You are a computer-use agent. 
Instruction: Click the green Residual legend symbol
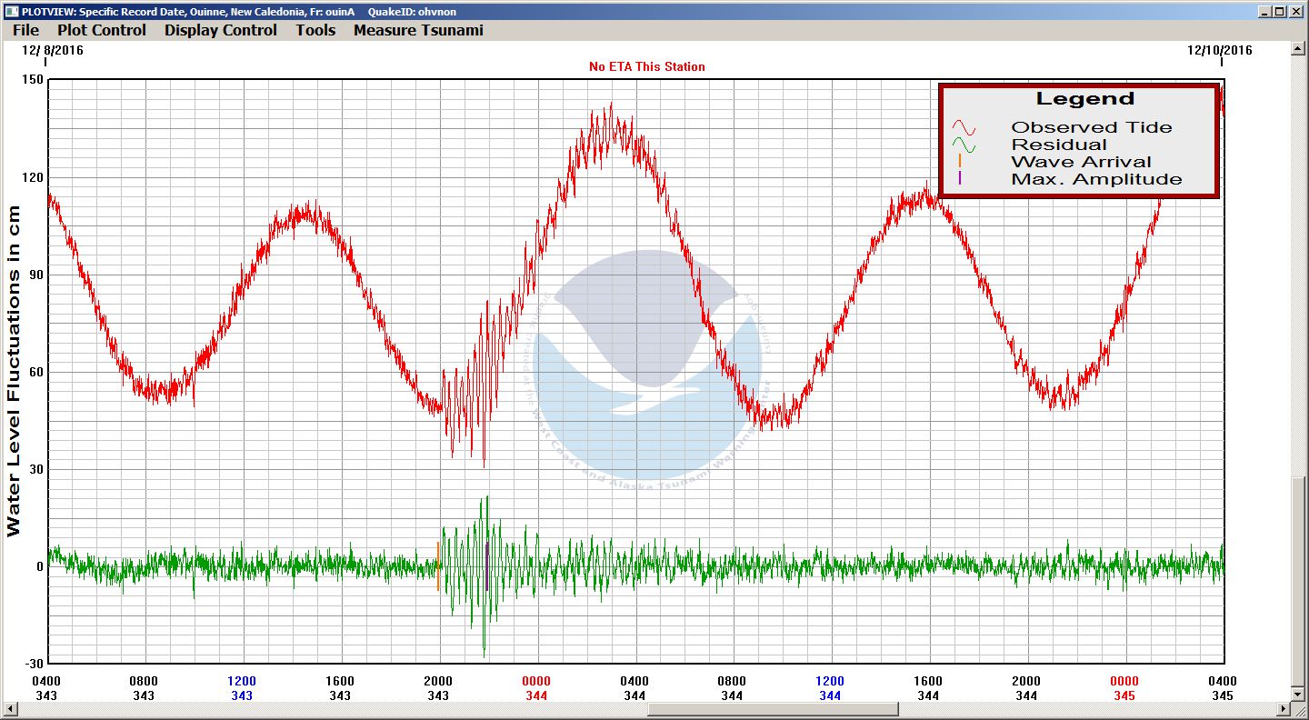coord(964,145)
